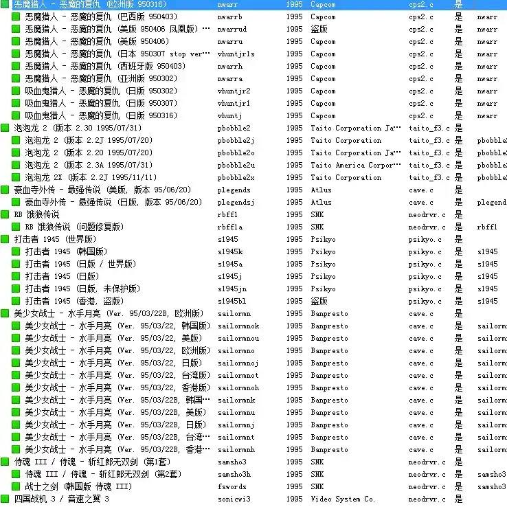Select 美少女战士 - 水手月亮 (Ver. 95/03/22B, 日版)
507x507 pixels.
click(x=115, y=425)
